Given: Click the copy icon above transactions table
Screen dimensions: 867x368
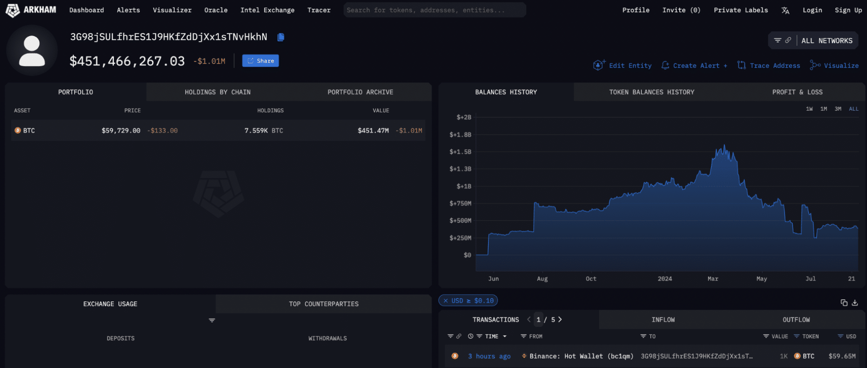Looking at the screenshot, I should point(843,303).
